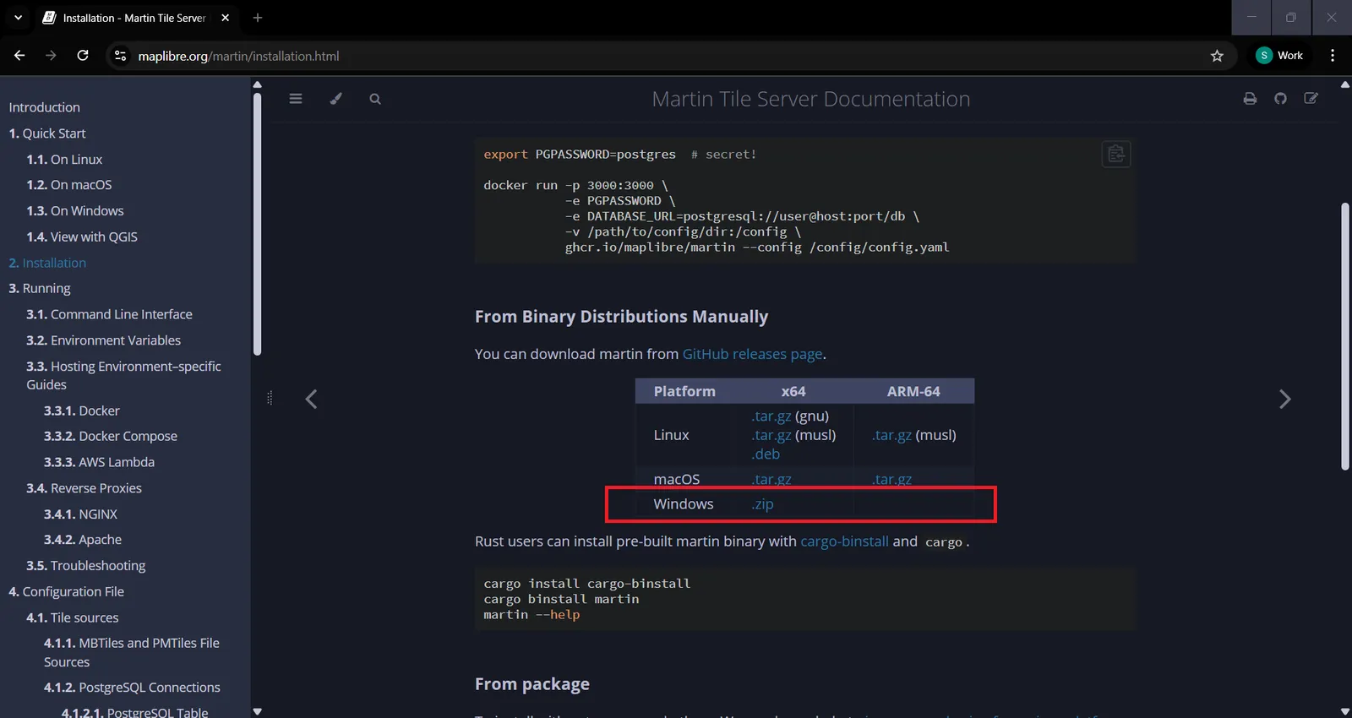
Task: Open the theme paintbrush picker
Action: 335,99
